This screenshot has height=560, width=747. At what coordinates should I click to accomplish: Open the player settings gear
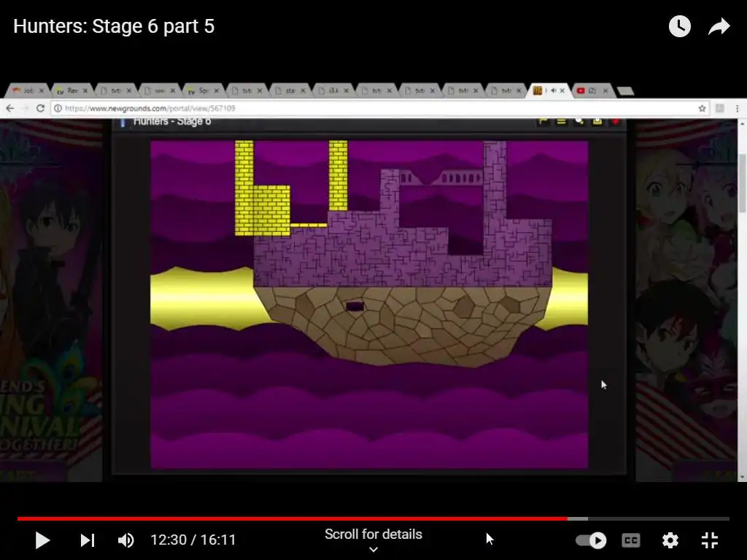pos(670,540)
